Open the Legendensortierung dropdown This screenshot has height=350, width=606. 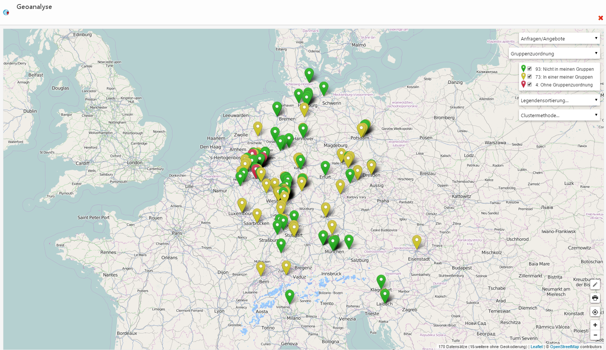click(x=559, y=100)
